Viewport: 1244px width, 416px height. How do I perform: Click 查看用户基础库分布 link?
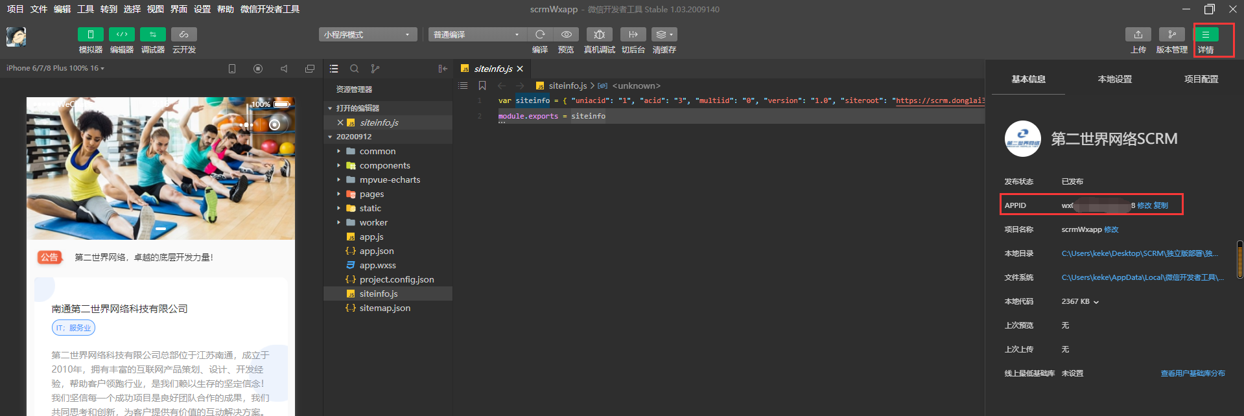pyautogui.click(x=1193, y=373)
